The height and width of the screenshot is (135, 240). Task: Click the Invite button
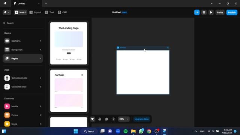tap(220, 12)
